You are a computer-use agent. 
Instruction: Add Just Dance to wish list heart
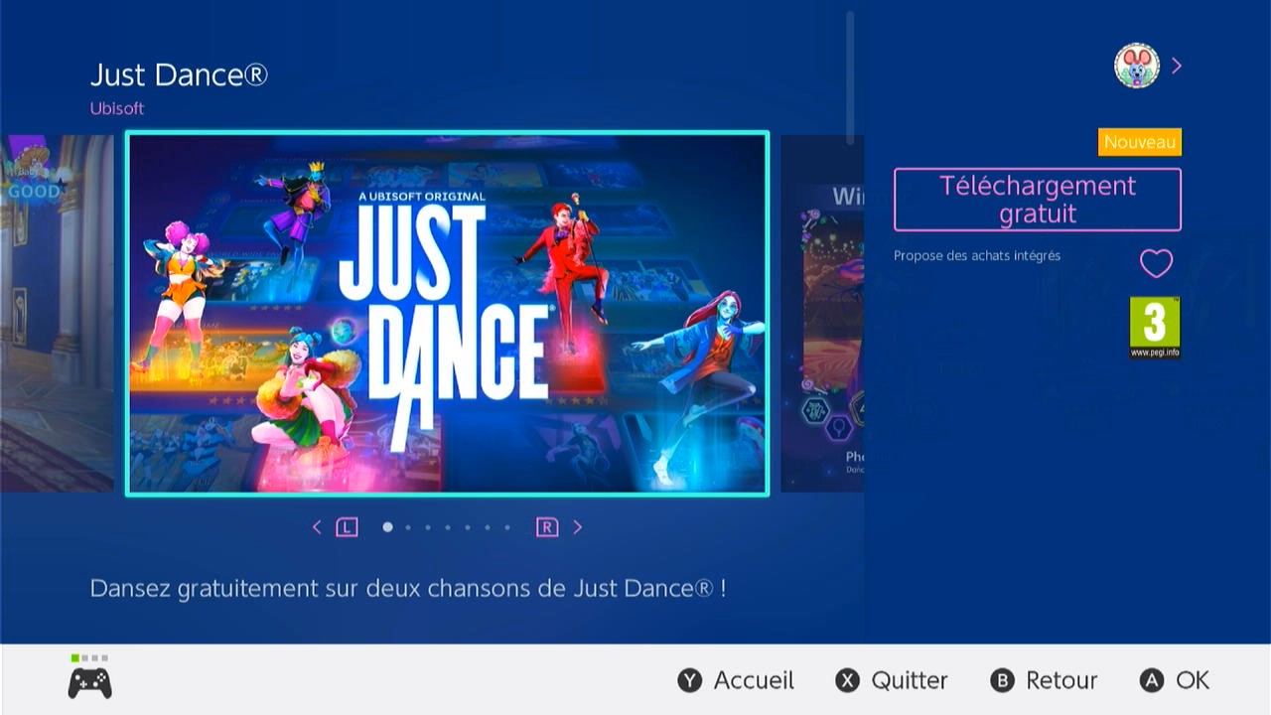[x=1156, y=263]
